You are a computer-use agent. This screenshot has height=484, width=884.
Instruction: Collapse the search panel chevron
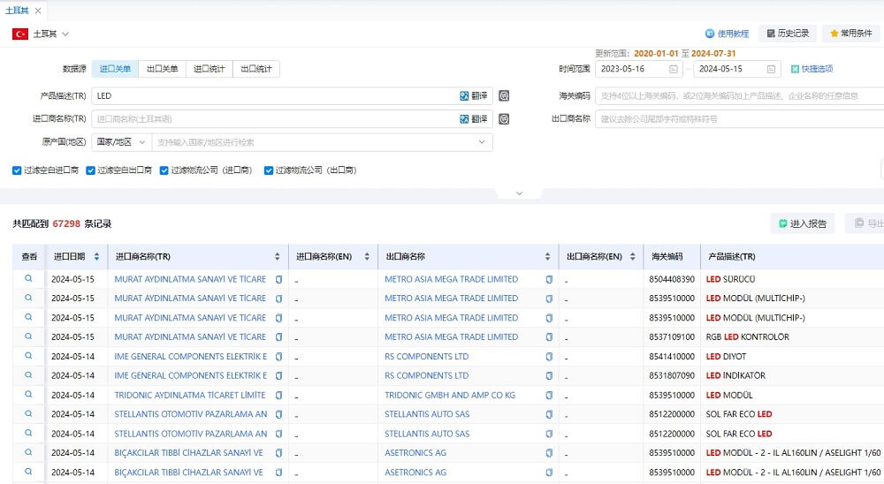click(519, 193)
